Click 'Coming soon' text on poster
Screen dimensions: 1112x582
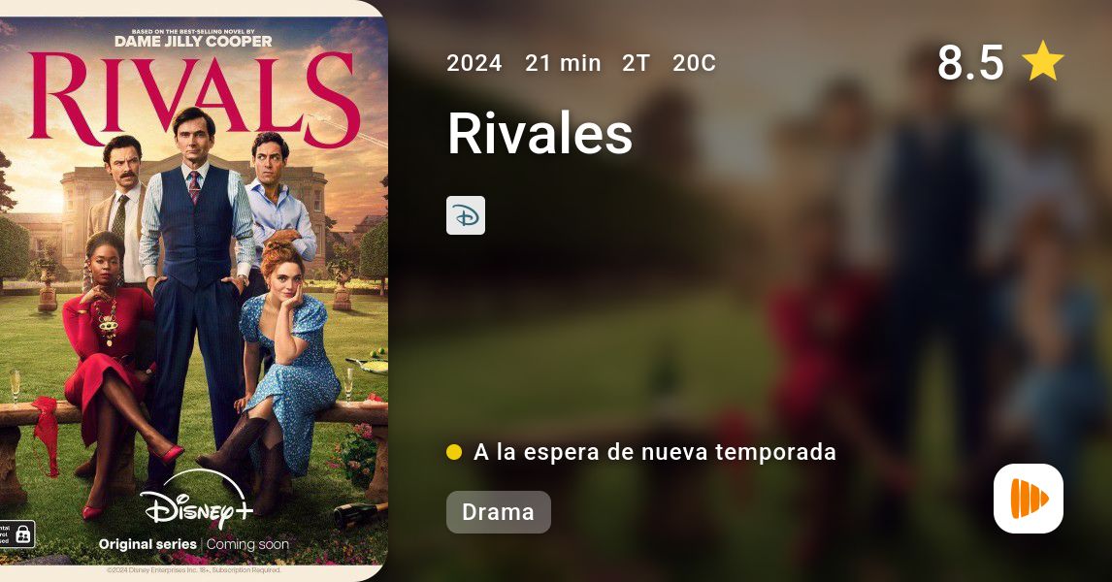click(x=248, y=544)
